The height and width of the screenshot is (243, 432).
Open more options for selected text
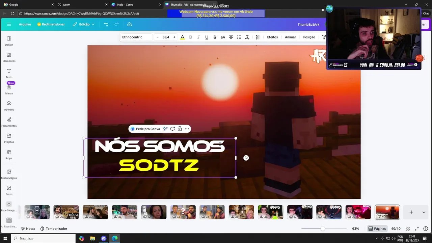tap(187, 129)
